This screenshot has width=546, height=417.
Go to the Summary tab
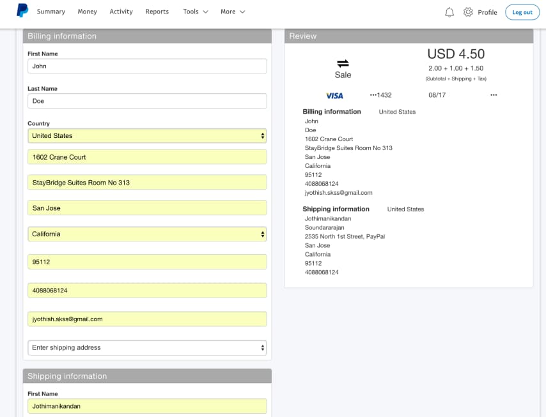51,11
